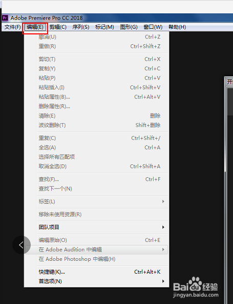233x304 pixels.
Task: Choose 编辑原始(O) entry
Action: [97, 240]
